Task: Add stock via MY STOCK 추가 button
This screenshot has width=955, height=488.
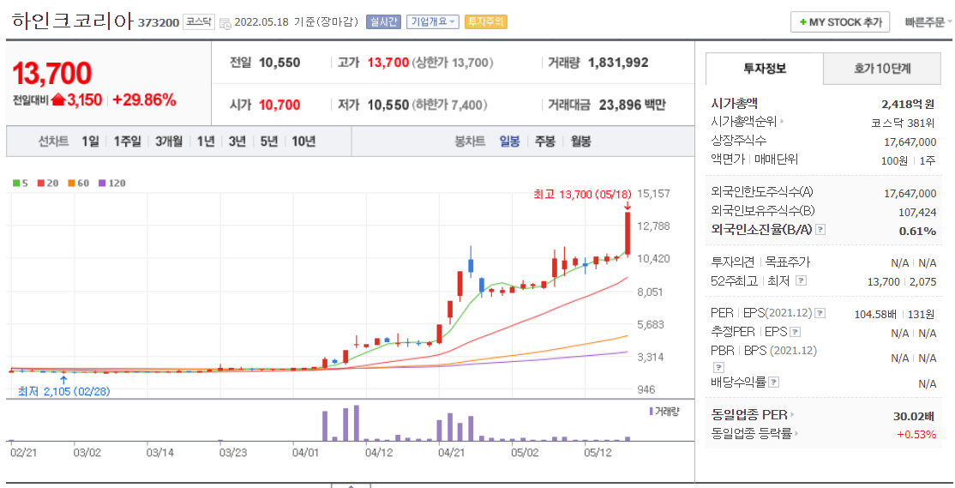Action: tap(840, 22)
